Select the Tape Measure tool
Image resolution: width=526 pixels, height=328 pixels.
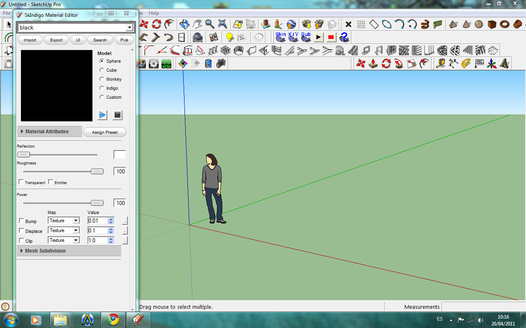pyautogui.click(x=441, y=64)
